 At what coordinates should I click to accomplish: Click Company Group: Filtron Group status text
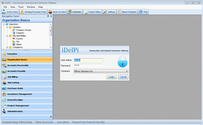coord(17,122)
